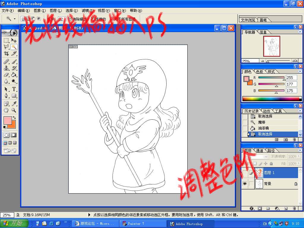Screen dimensions: 304x228
Task: Select the Hand tool
Action: click(x=6, y=110)
